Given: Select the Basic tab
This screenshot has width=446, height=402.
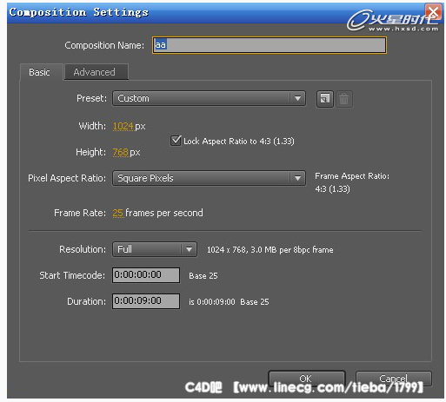Looking at the screenshot, I should pyautogui.click(x=41, y=72).
